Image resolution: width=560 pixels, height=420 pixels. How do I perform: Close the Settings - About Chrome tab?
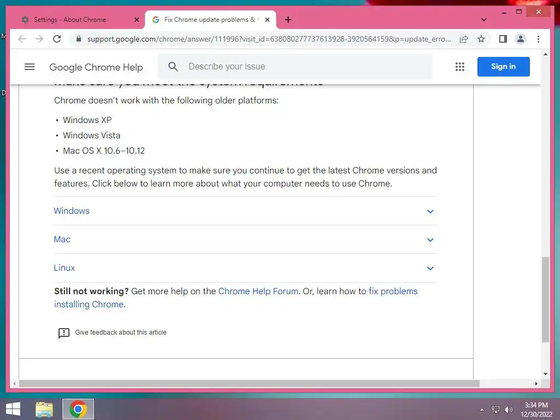point(136,20)
